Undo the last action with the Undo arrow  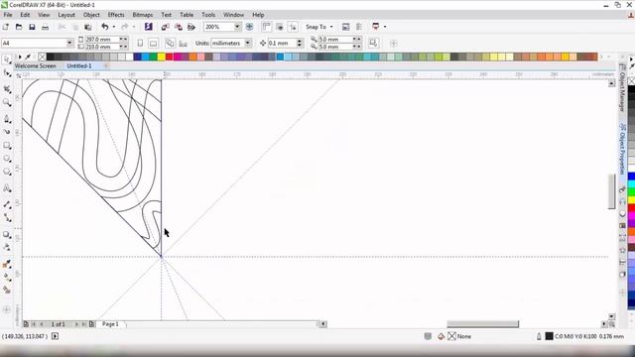[105, 27]
